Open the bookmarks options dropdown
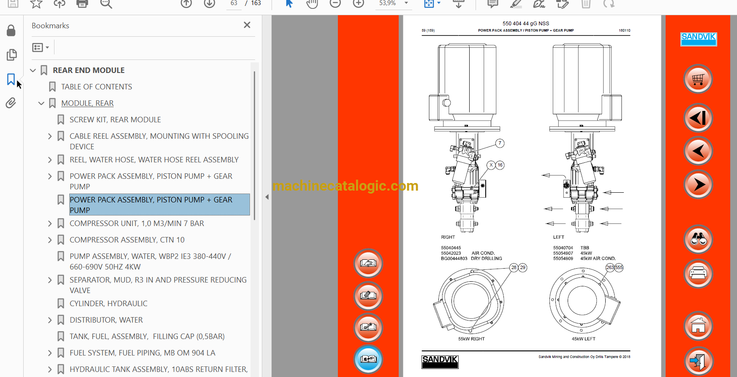Screen dimensions: 737x377 pos(41,47)
